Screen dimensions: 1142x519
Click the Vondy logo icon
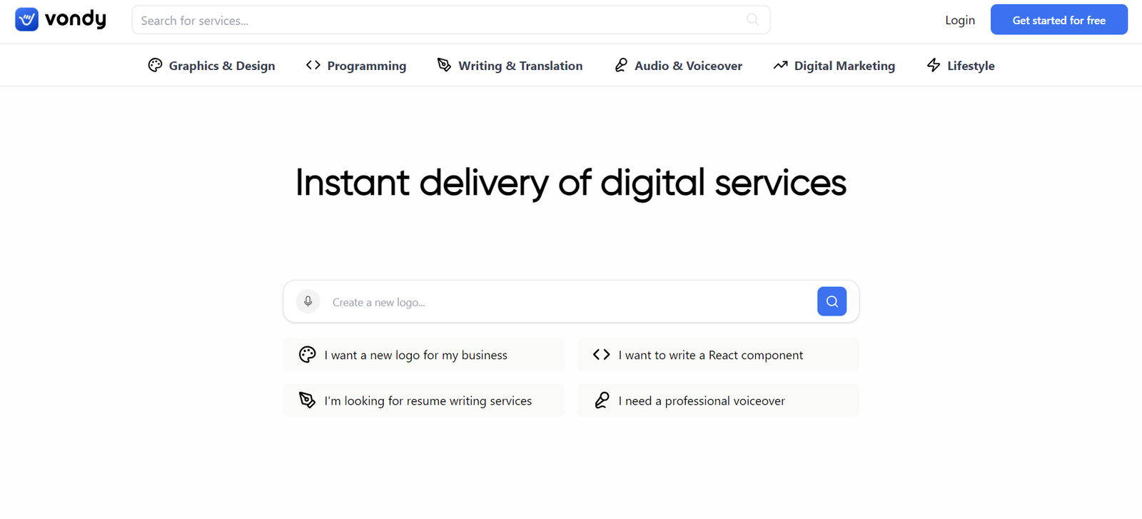coord(26,19)
